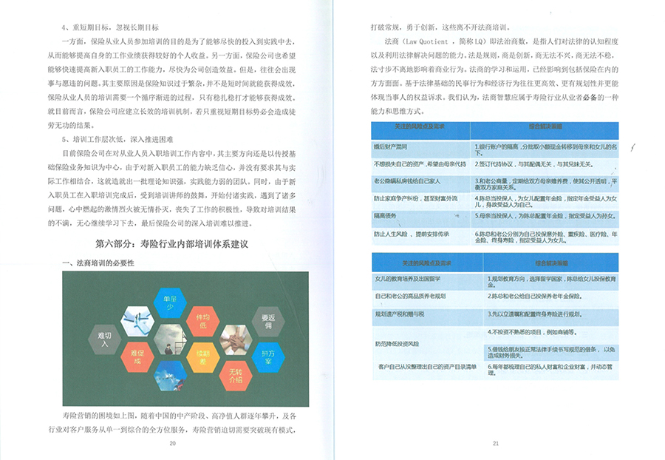
Task: Click heading 4、重短期目标,忽视长期目标
Action: click(110, 27)
